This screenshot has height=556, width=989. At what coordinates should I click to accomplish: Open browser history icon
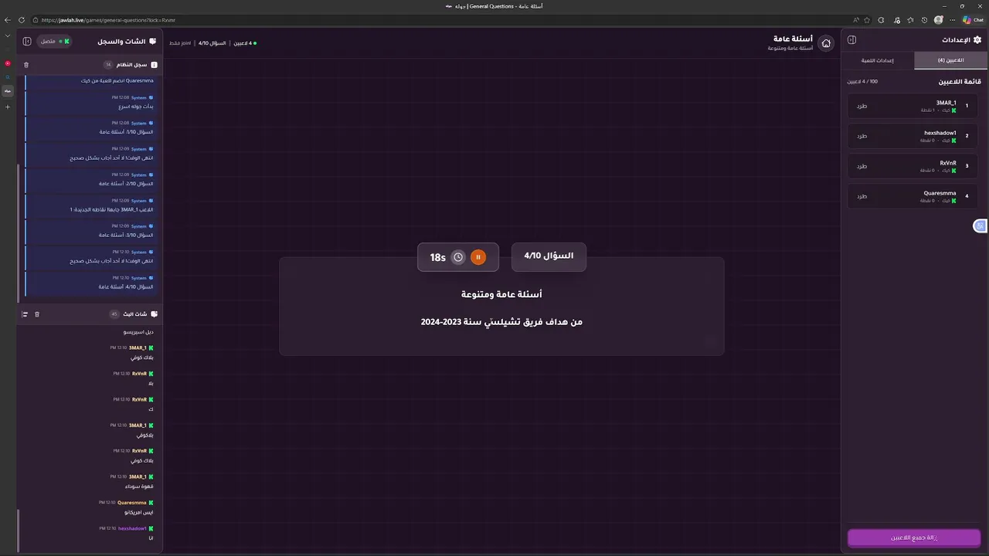[x=925, y=20]
